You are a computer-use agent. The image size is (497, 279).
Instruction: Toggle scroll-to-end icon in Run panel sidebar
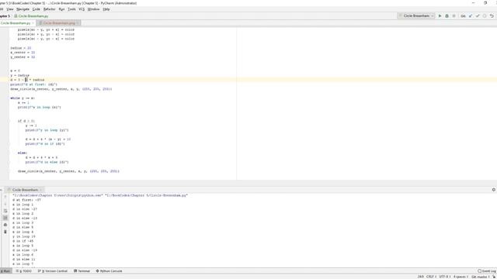click(5, 218)
